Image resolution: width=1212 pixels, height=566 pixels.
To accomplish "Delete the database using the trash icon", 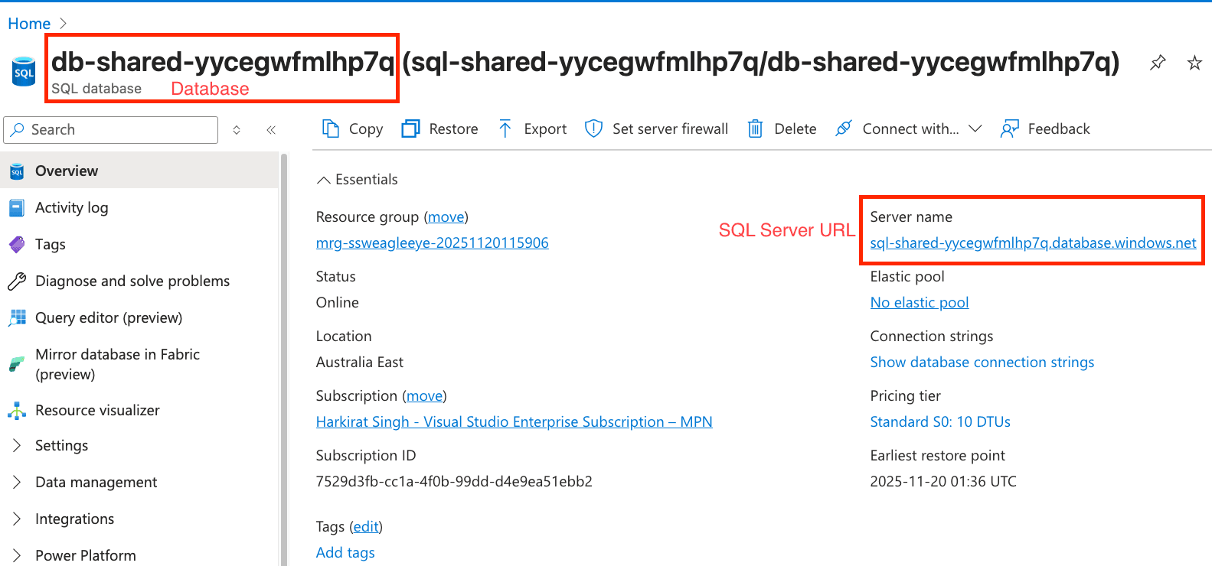I will pyautogui.click(x=782, y=128).
